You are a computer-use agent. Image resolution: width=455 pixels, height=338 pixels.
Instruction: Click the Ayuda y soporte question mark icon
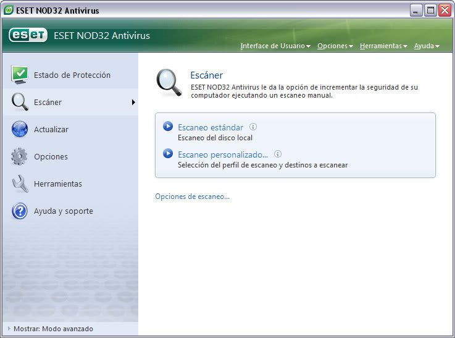click(20, 211)
